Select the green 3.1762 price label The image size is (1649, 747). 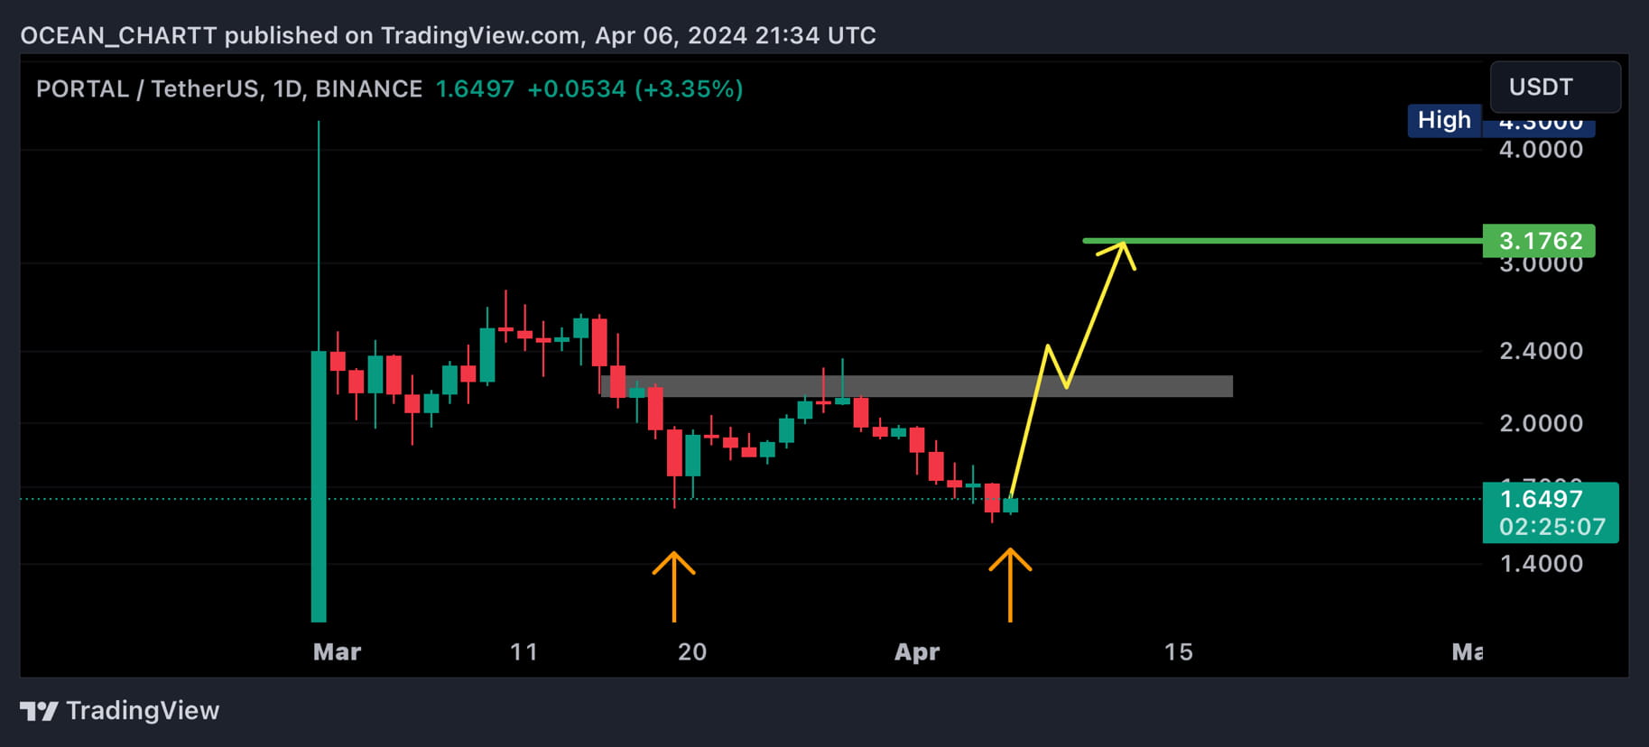1539,241
